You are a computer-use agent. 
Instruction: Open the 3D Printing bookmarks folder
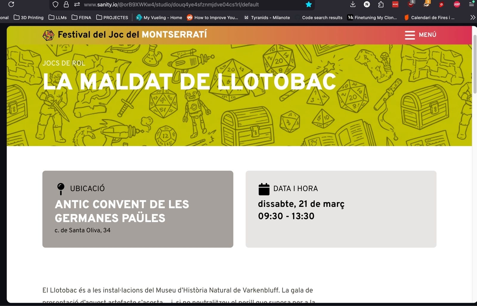point(29,18)
